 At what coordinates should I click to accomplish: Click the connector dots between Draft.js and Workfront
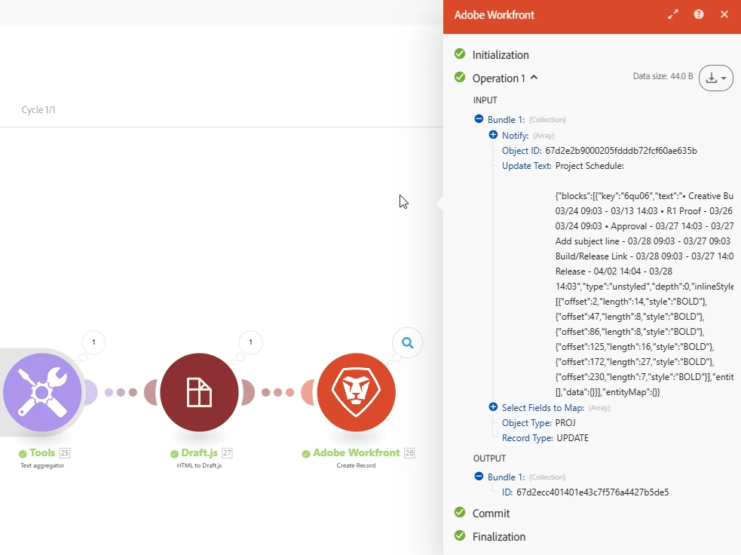tap(278, 392)
